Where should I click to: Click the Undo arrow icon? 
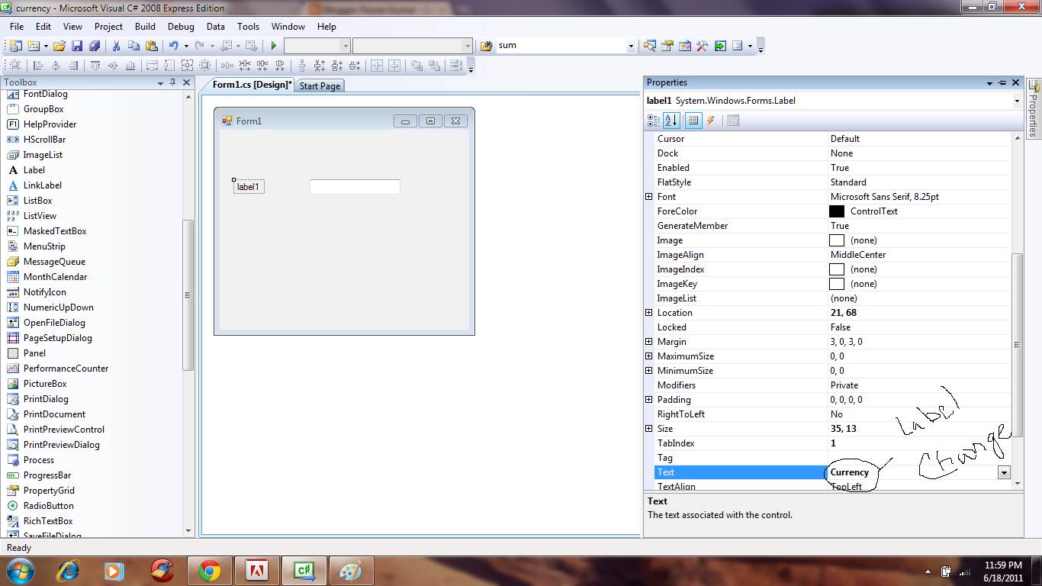point(173,46)
